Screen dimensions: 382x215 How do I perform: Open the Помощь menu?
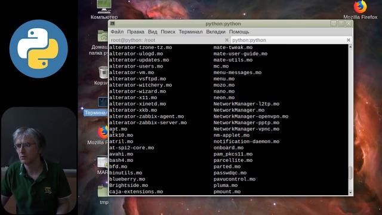(239, 32)
